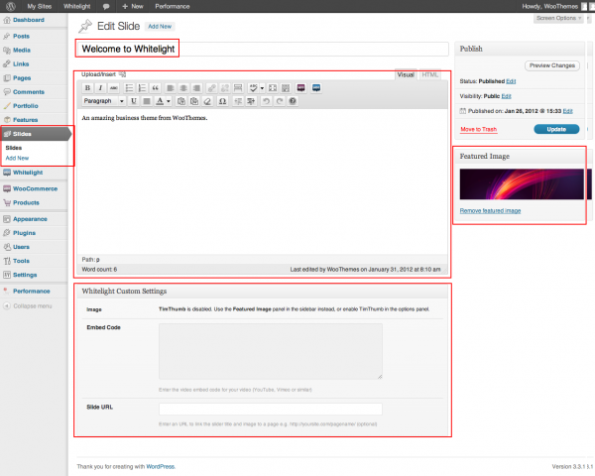This screenshot has width=595, height=476.
Task: Justify text alignment
Action: pos(147,101)
